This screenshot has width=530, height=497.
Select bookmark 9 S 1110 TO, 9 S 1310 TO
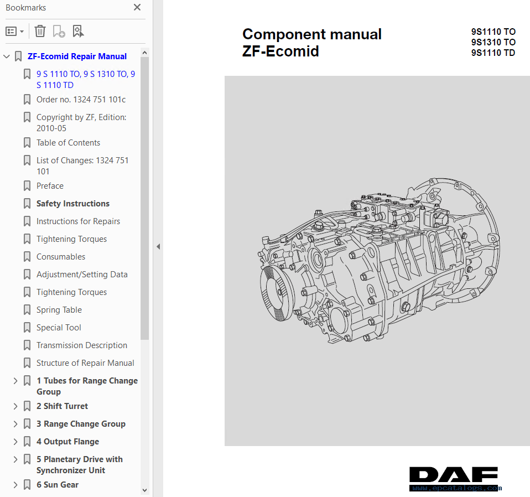coord(86,80)
